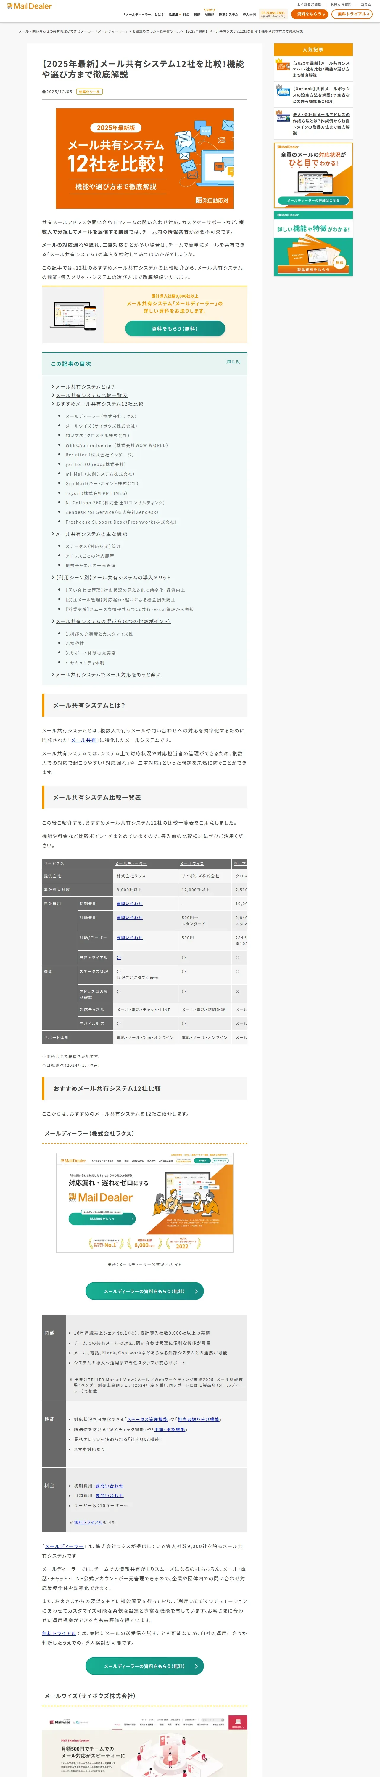Image resolution: width=380 pixels, height=1777 pixels.
Task: Open the 導入事例 navigation item
Action: [249, 15]
